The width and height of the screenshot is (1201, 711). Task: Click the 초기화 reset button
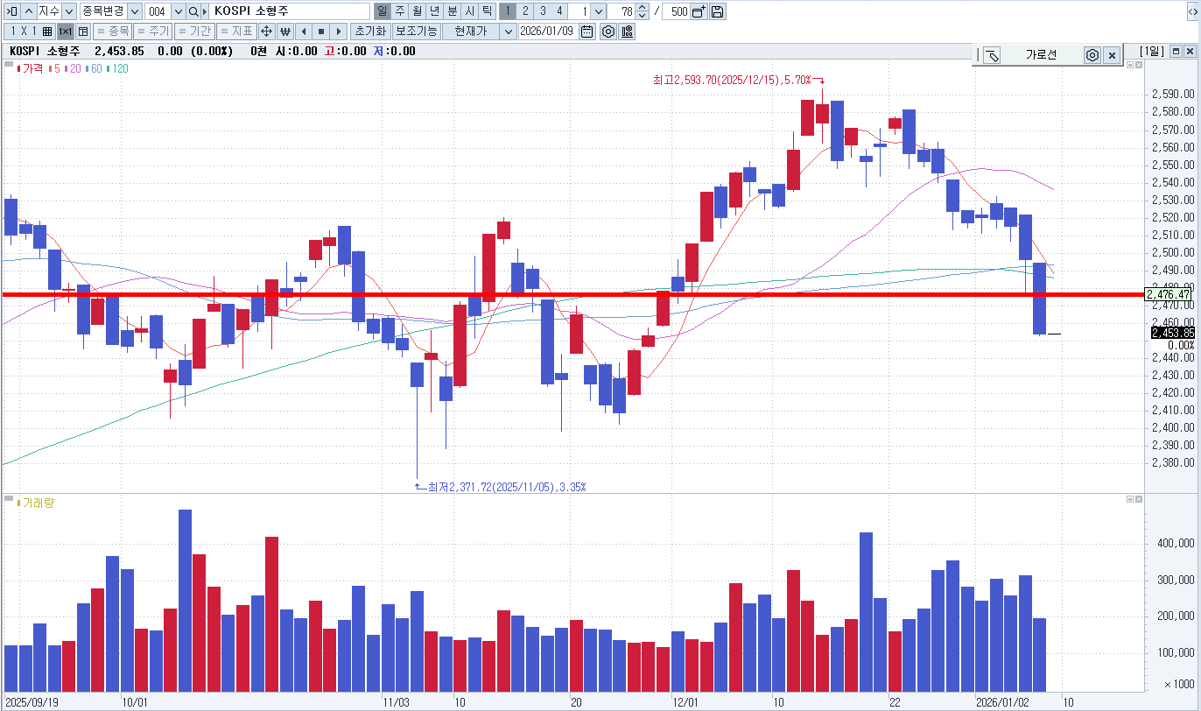(369, 32)
